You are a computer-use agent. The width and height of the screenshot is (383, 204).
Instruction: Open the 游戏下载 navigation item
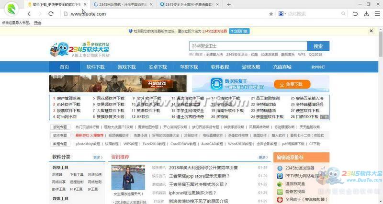tap(126, 67)
